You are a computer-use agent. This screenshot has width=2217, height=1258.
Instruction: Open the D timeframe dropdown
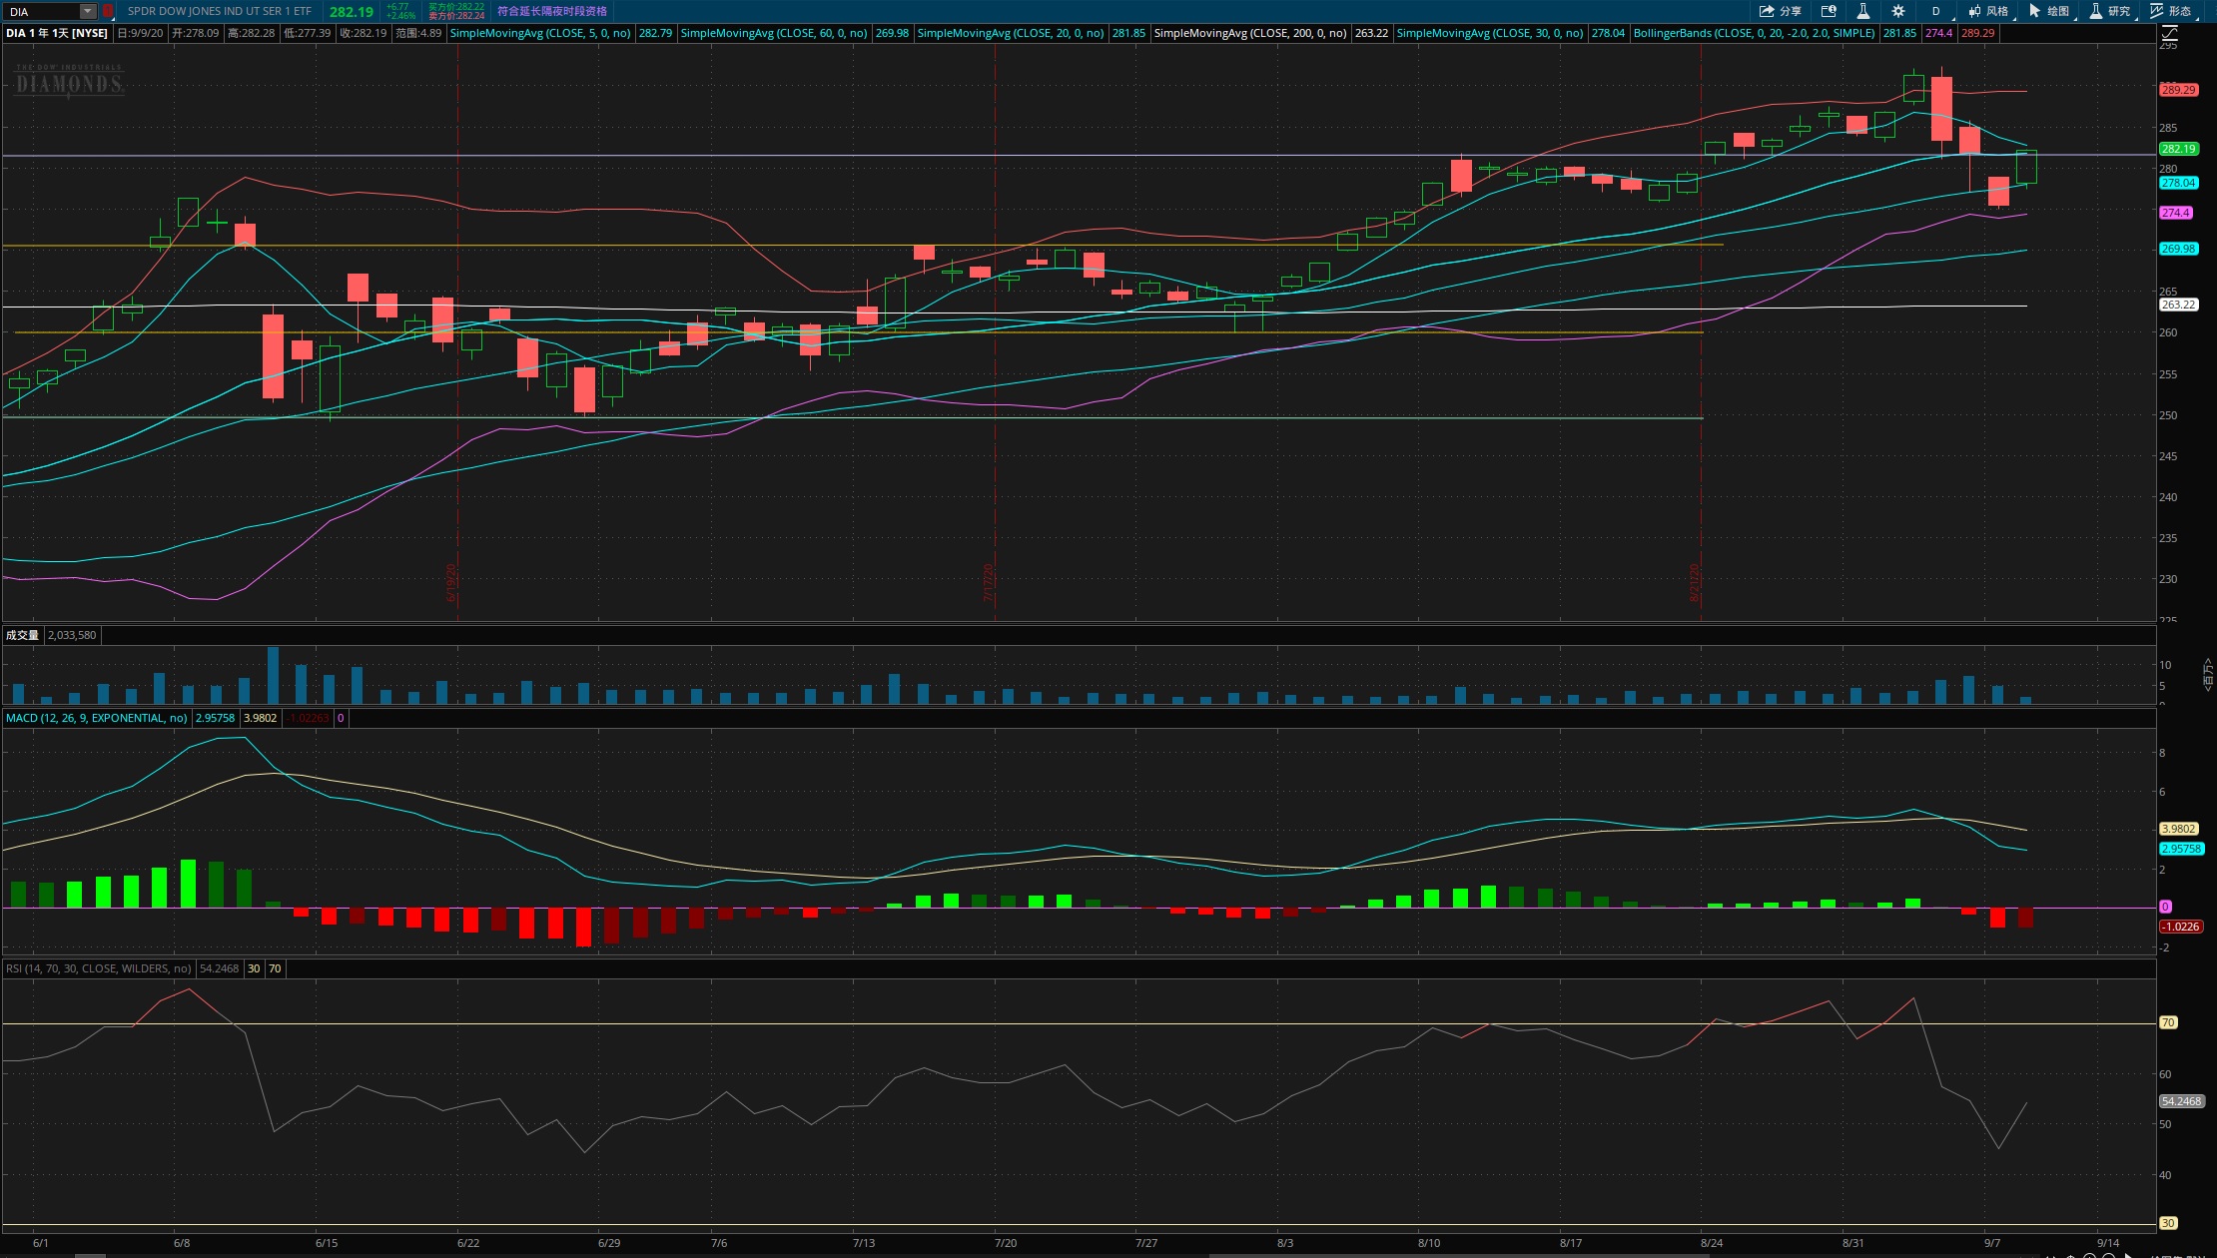[x=1936, y=11]
